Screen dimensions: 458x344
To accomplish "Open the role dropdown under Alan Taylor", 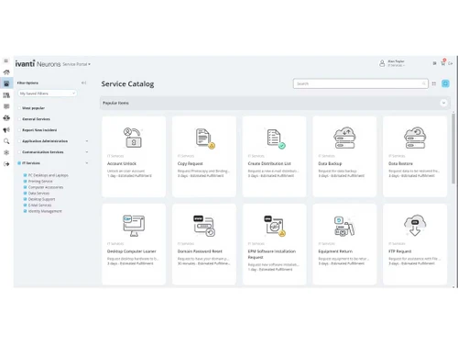I will click(x=396, y=65).
